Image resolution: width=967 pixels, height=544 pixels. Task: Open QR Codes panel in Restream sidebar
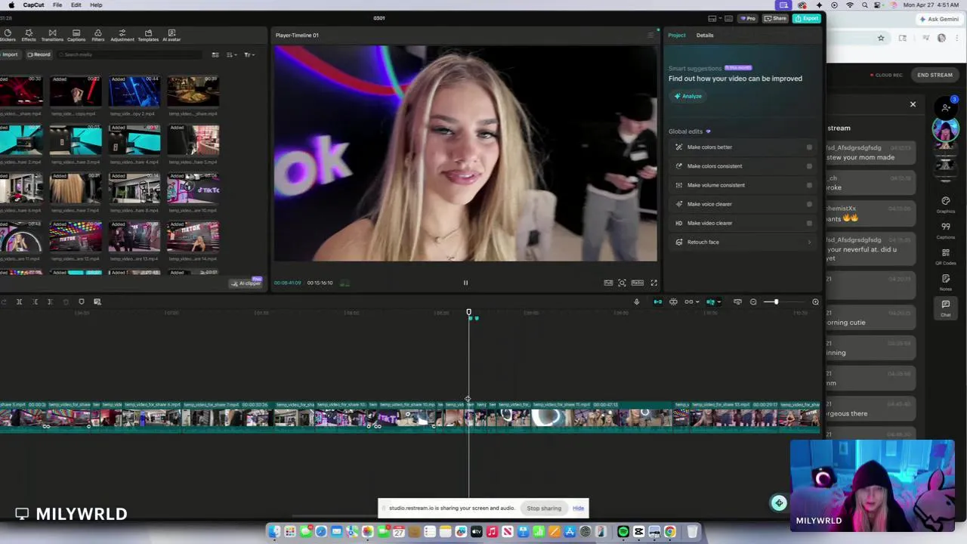[945, 256]
